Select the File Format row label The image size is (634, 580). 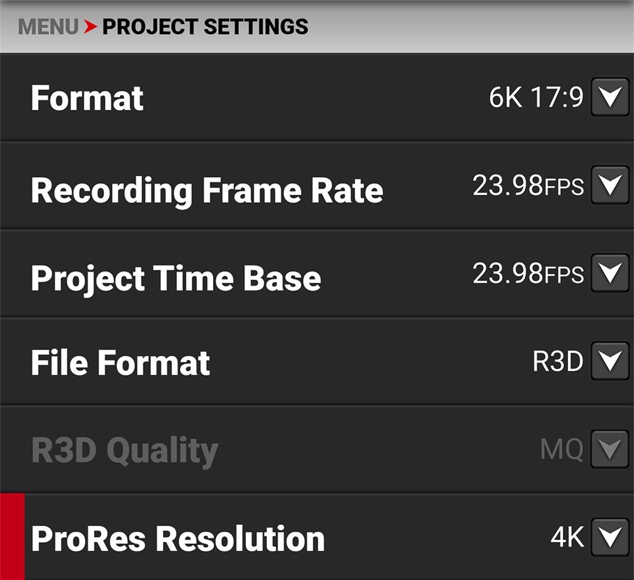coord(120,363)
